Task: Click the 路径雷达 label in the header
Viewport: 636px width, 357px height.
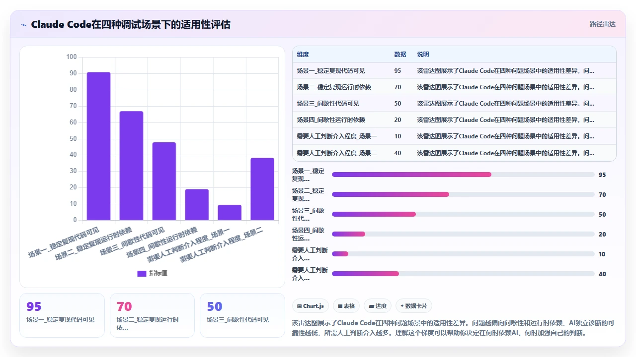Action: point(602,24)
